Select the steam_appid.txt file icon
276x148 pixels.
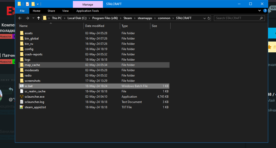pos(22,107)
